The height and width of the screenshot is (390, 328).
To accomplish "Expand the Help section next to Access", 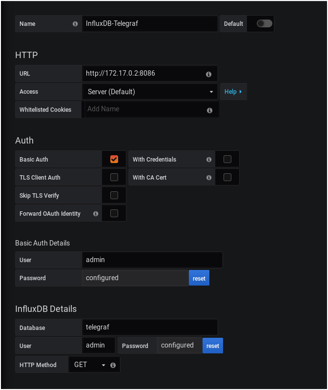I will 233,92.
